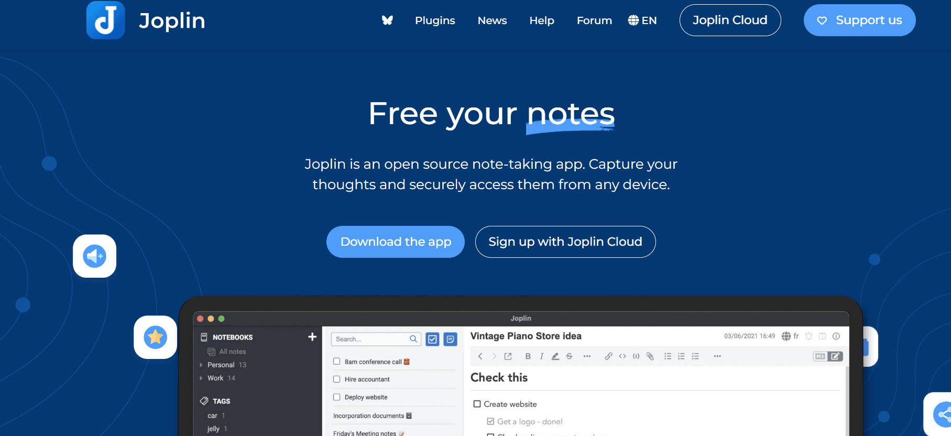Expand the Personal notebook
951x436 pixels.
[x=201, y=365]
